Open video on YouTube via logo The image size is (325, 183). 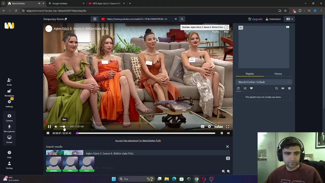point(218,127)
